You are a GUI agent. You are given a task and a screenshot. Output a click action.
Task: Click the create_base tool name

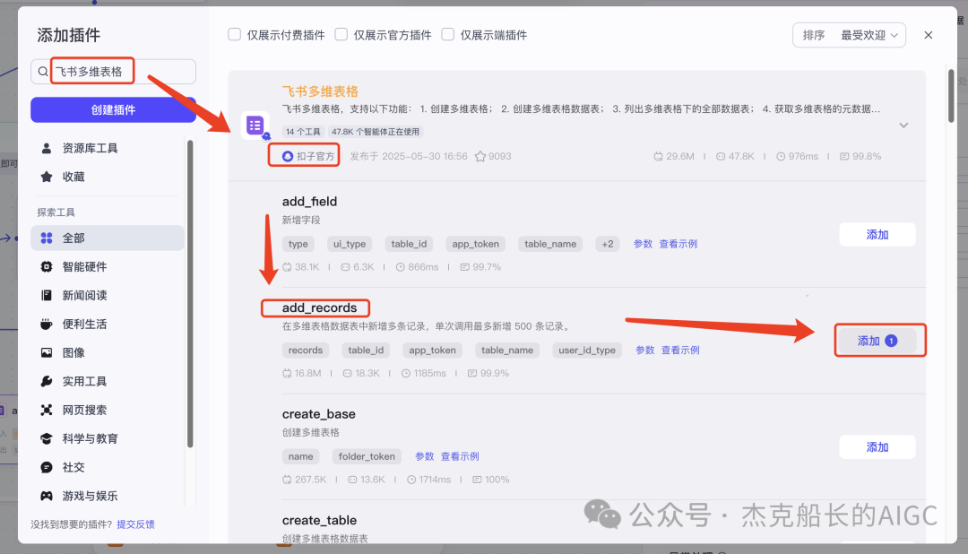pyautogui.click(x=318, y=414)
